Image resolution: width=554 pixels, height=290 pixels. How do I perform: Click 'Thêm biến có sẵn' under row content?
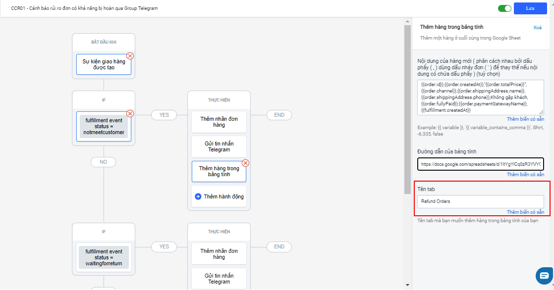(x=525, y=119)
